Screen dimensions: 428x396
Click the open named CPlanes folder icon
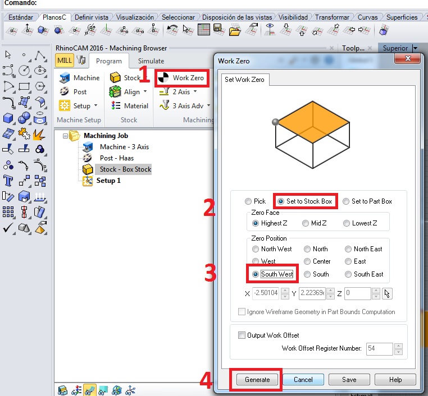(235, 31)
